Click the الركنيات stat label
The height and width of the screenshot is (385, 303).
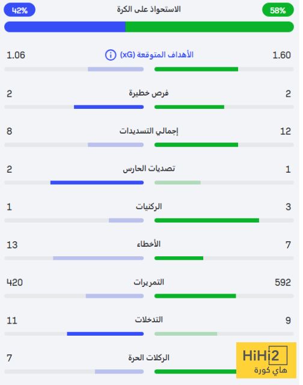tap(148, 206)
